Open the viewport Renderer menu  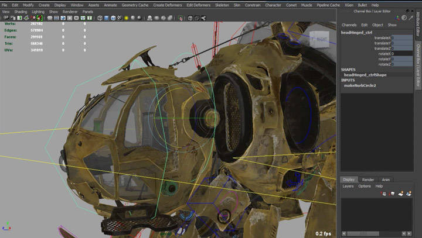click(70, 12)
